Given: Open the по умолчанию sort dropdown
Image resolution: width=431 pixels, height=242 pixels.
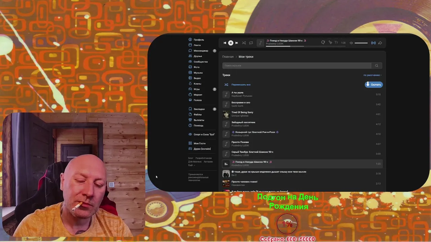Looking at the screenshot, I should tap(372, 75).
